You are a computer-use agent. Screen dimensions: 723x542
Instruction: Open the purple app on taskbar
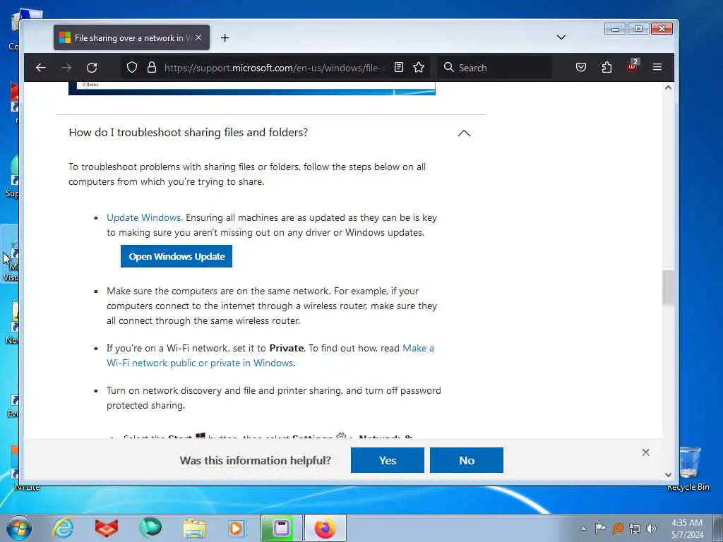pos(281,528)
